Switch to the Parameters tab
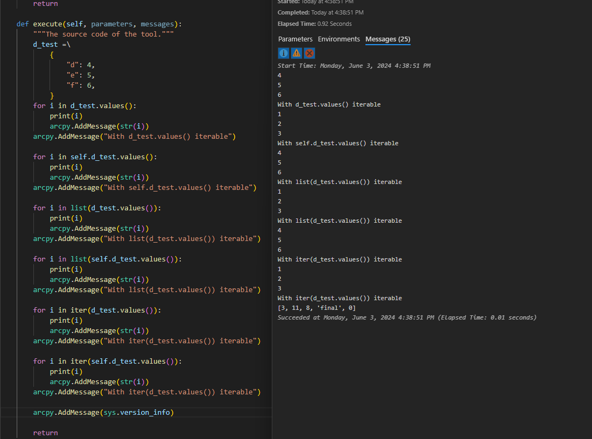Screen dimensions: 592x439 tap(295, 39)
